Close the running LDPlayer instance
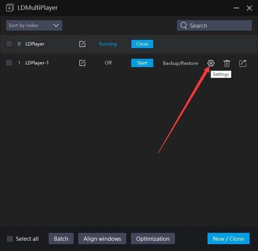This screenshot has width=258, height=251. (142, 44)
